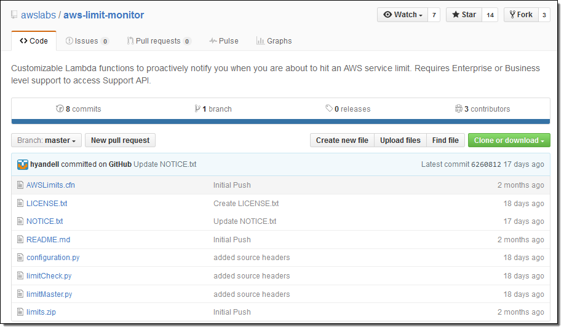Screen dimensions: 564x330
Task: Click the branch icon beside 1 branch
Action: (x=197, y=109)
